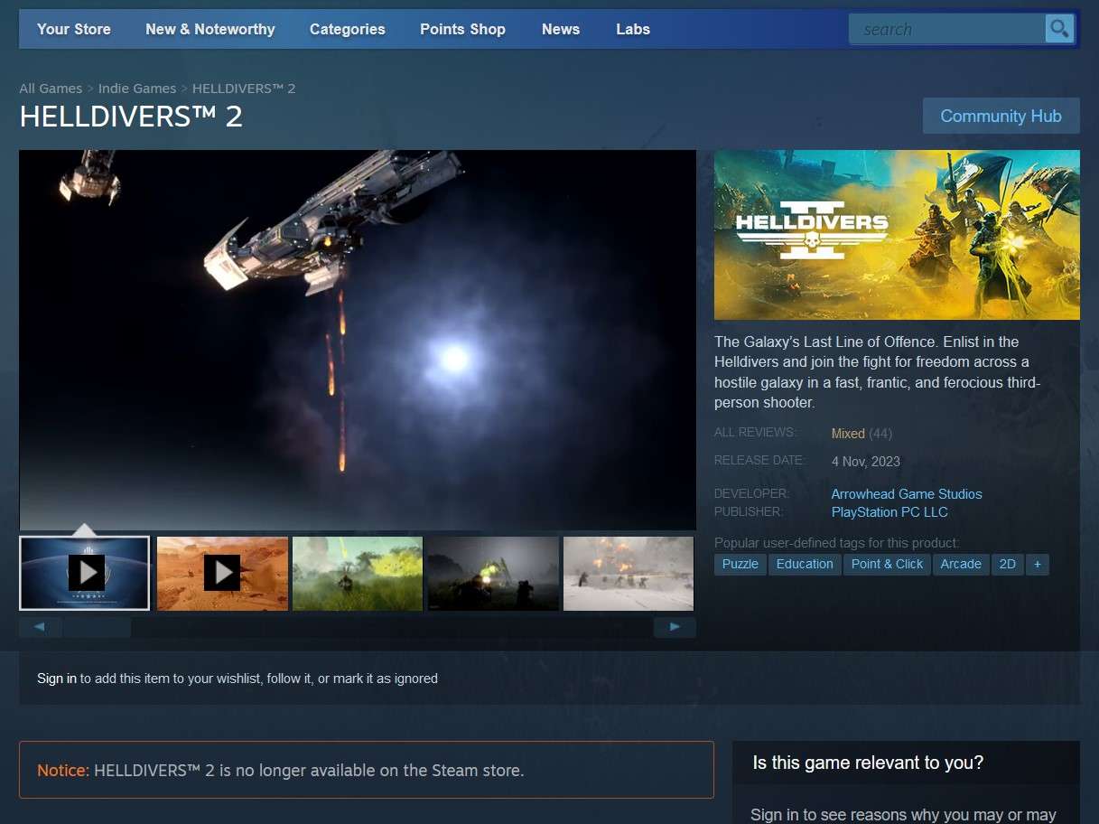Click the release date 4 Nov, 2023
This screenshot has width=1099, height=824.
[x=866, y=461]
